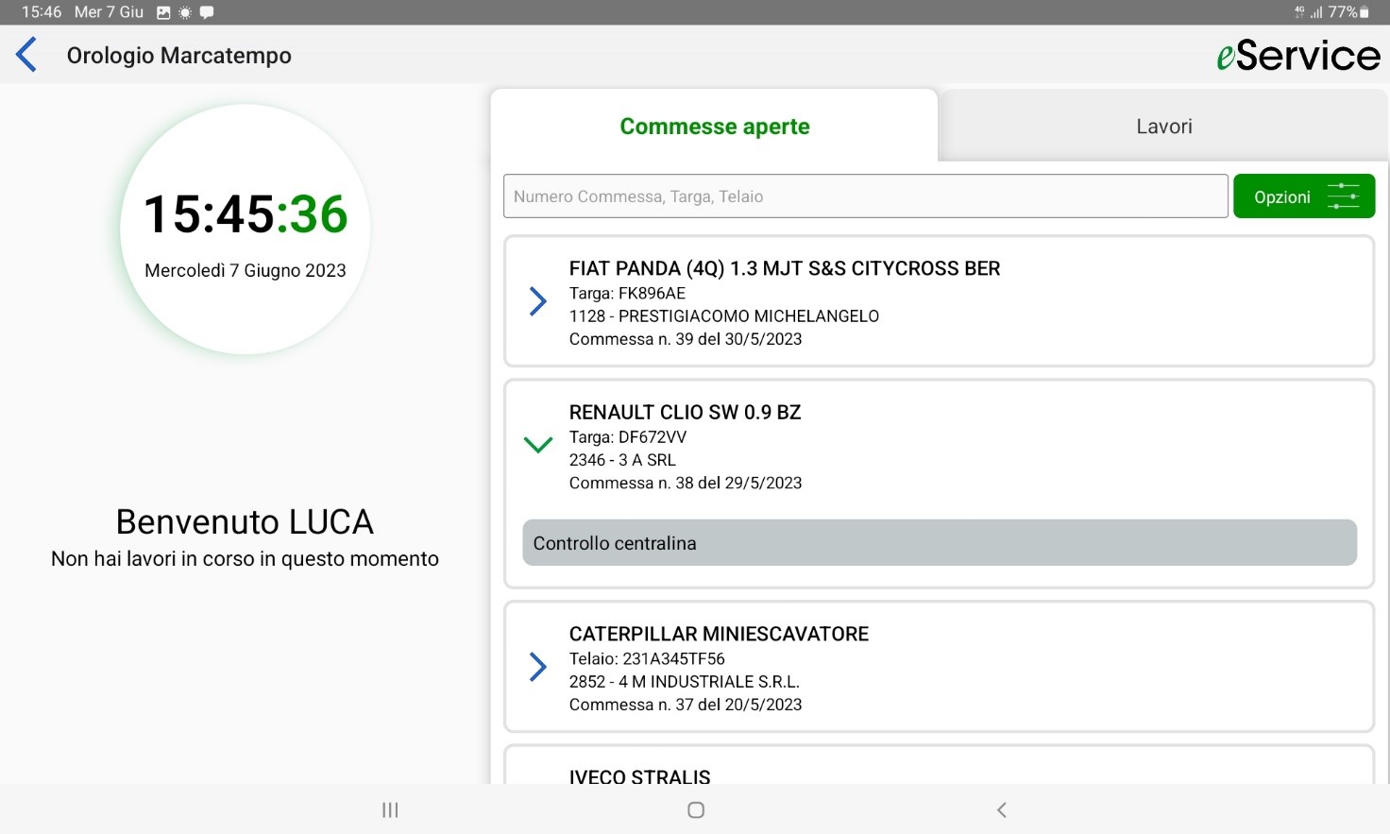Select 1128 - PRESTIGIACOMO MICHELANGELO customer line

[724, 316]
